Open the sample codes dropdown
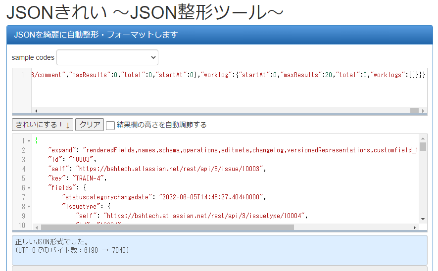This screenshot has height=271, width=438. click(107, 57)
